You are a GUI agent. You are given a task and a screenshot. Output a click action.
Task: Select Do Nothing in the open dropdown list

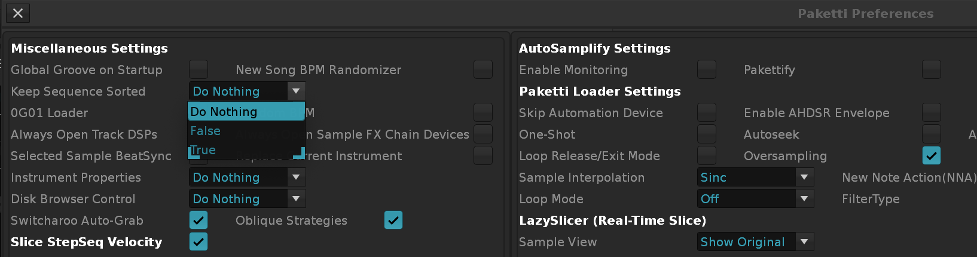(246, 112)
